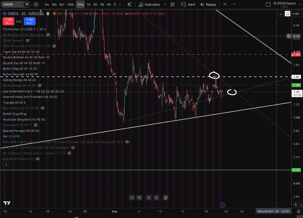Open the Indicators dialog

click(x=149, y=5)
